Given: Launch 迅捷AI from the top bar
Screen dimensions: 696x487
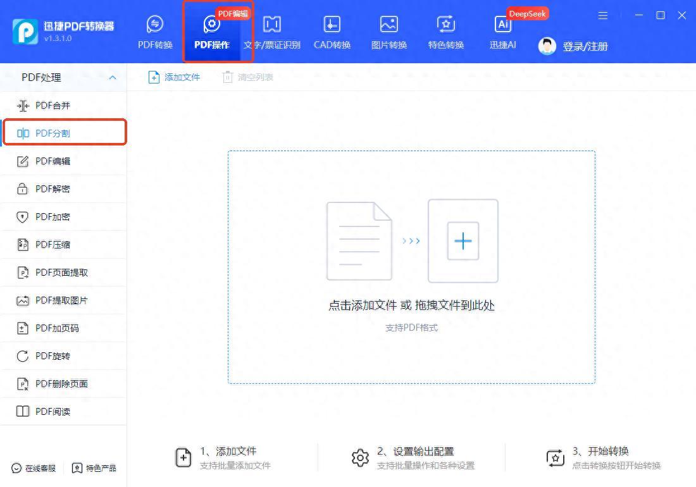Looking at the screenshot, I should tap(503, 25).
